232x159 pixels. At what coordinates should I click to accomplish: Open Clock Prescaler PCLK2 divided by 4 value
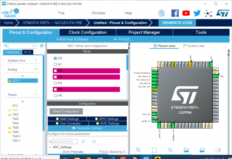112,152
